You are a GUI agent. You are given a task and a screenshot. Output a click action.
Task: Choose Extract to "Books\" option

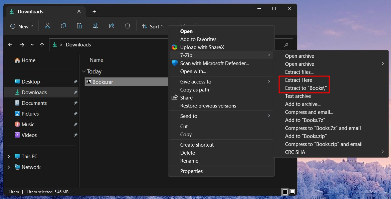click(306, 88)
